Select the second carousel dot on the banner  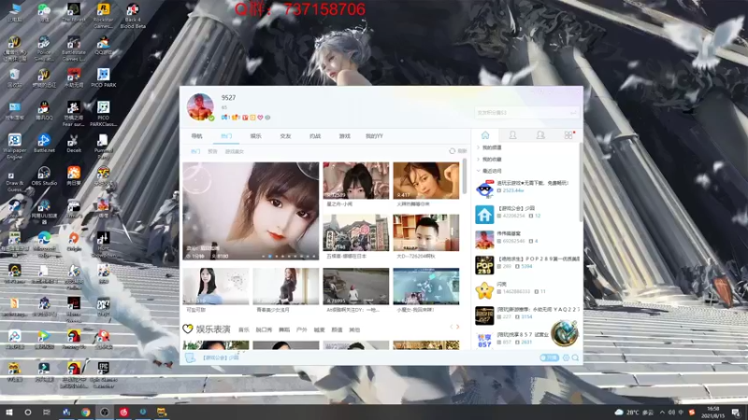[270, 256]
